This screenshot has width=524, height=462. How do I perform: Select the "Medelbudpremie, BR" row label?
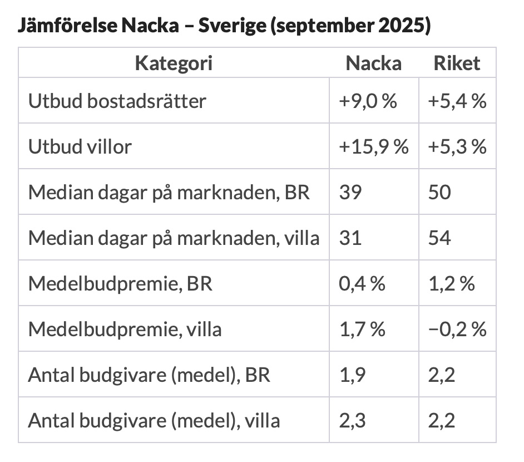[x=121, y=284]
